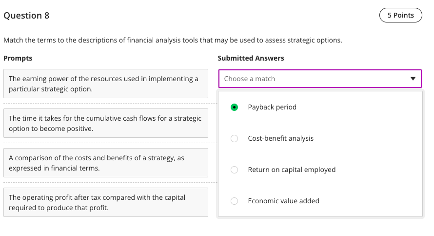The width and height of the screenshot is (434, 236).
Task: Click the comparison of costs and benefits prompt
Action: coord(105,163)
